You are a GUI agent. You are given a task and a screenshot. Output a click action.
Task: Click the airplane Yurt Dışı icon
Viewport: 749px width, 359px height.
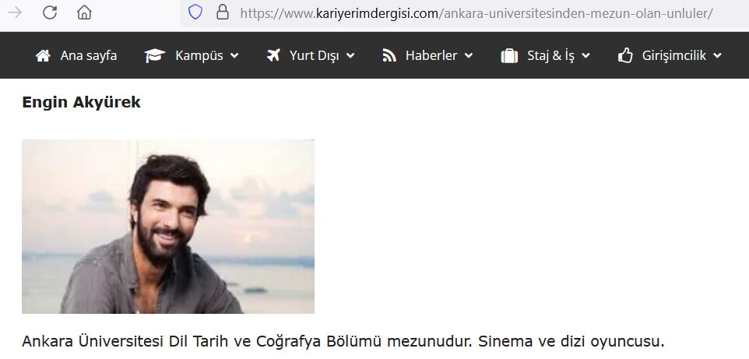(x=274, y=55)
